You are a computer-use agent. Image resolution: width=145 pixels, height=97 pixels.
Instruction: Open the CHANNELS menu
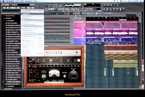coord(13,8)
